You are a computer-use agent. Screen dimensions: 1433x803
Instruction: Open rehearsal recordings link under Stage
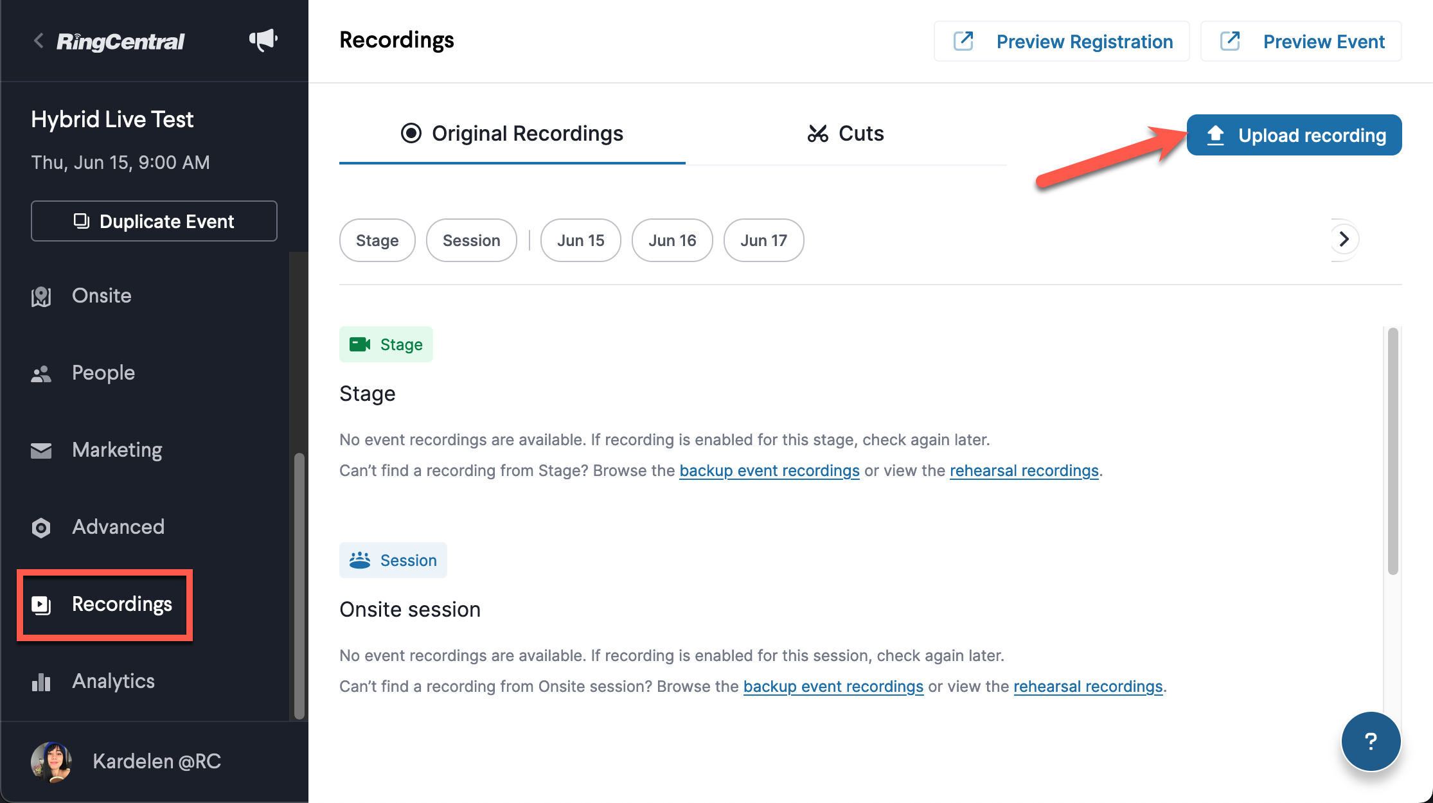[x=1024, y=471]
